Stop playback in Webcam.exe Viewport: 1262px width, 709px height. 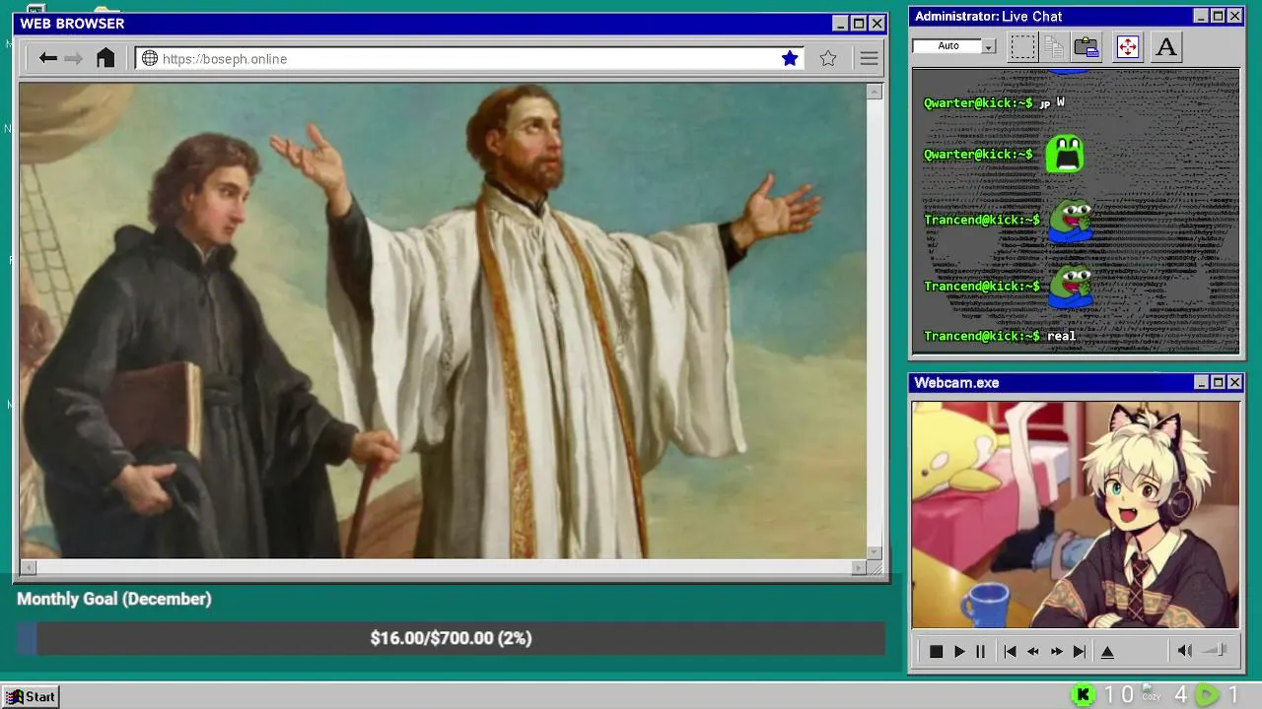point(936,651)
